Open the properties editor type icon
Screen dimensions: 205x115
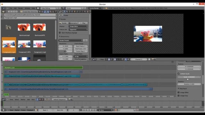[x=60, y=11]
